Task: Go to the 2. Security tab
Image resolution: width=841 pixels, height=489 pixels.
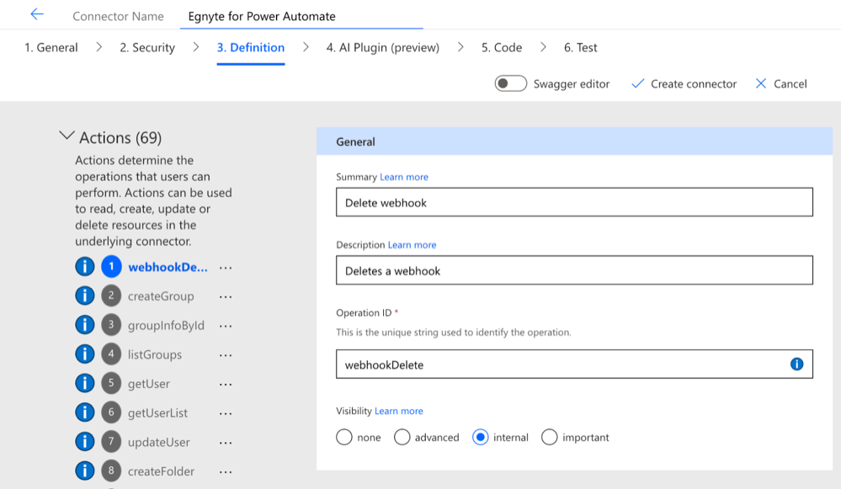Action: click(x=147, y=48)
